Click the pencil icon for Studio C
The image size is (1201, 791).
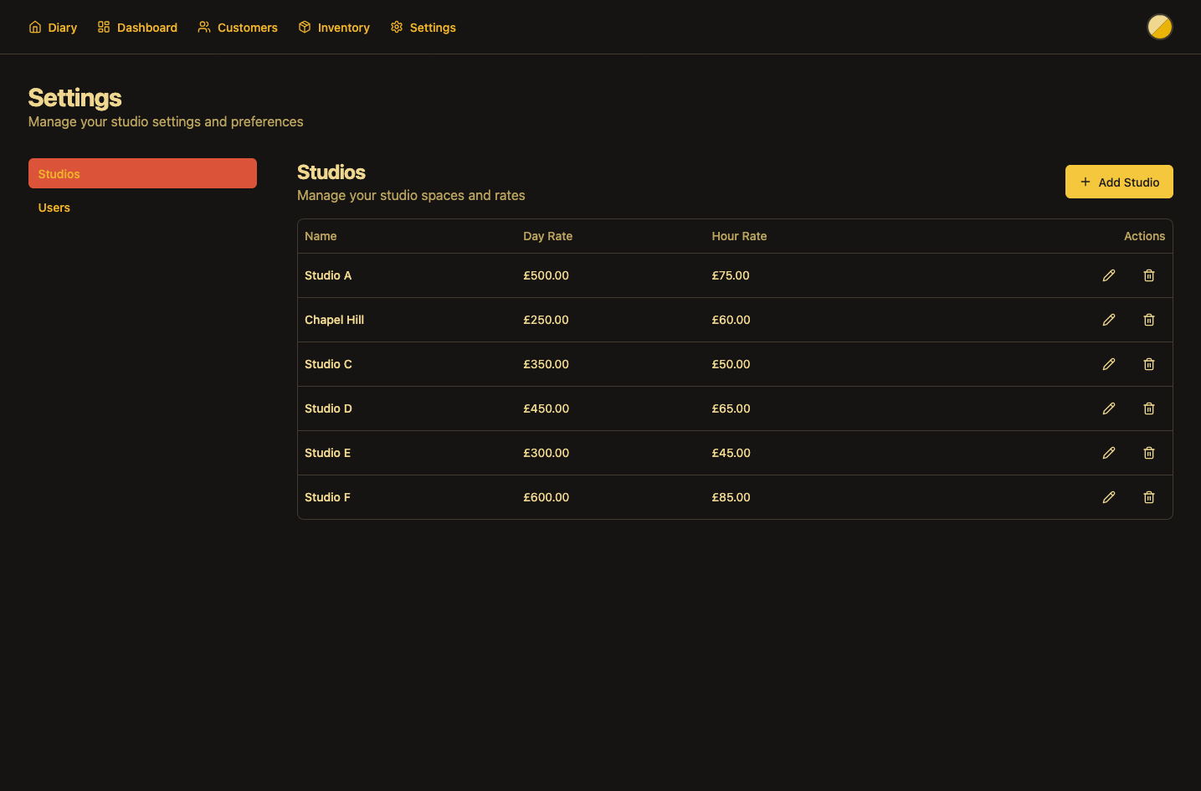point(1109,364)
